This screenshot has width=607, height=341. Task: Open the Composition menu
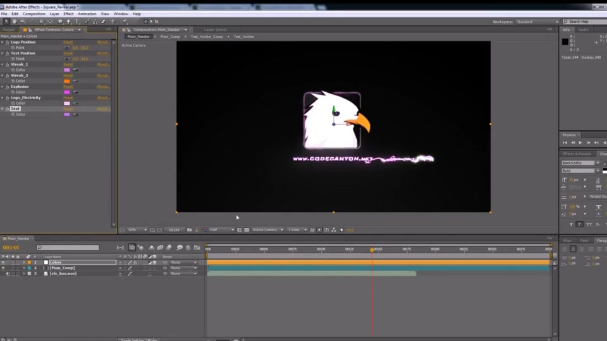pyautogui.click(x=34, y=14)
